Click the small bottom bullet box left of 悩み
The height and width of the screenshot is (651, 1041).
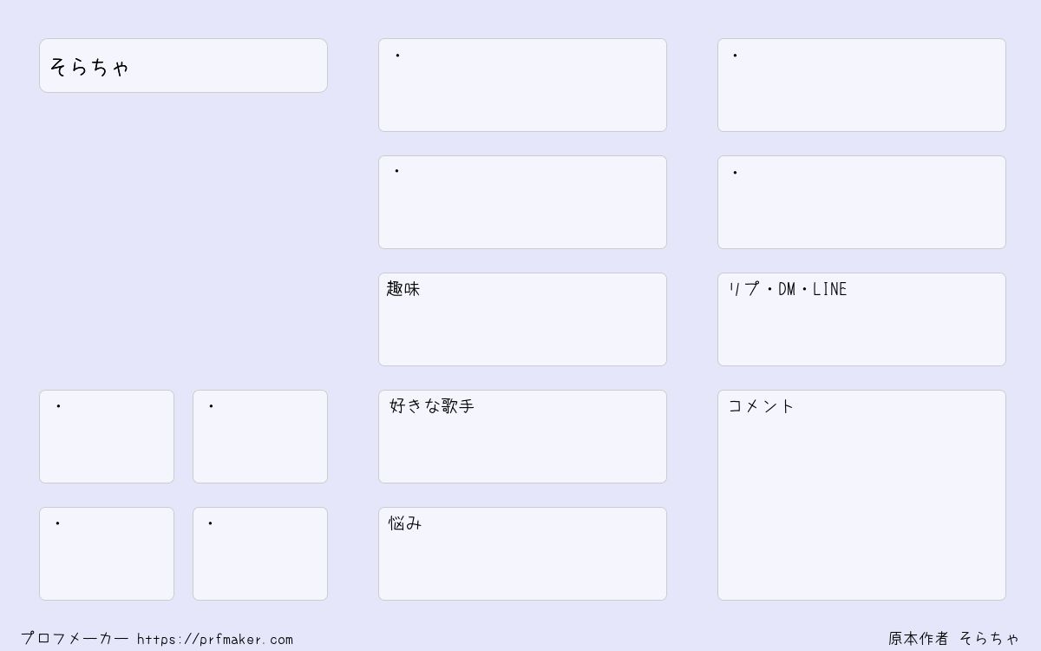tap(260, 554)
